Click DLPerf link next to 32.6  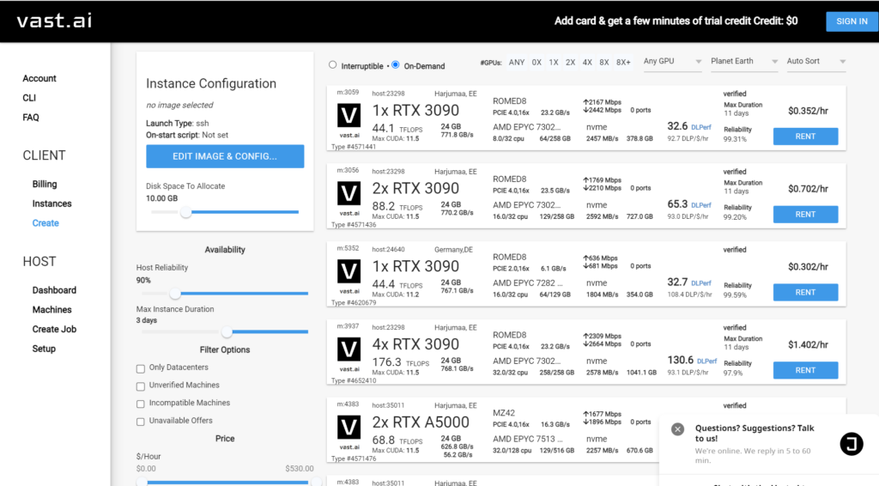700,127
